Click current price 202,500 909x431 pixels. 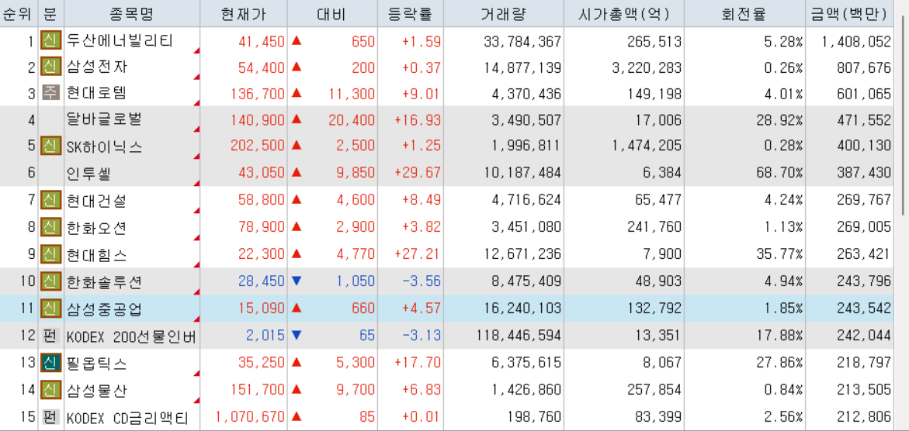258,146
